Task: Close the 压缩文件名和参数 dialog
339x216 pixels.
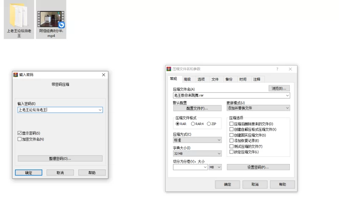Action: 290,69
